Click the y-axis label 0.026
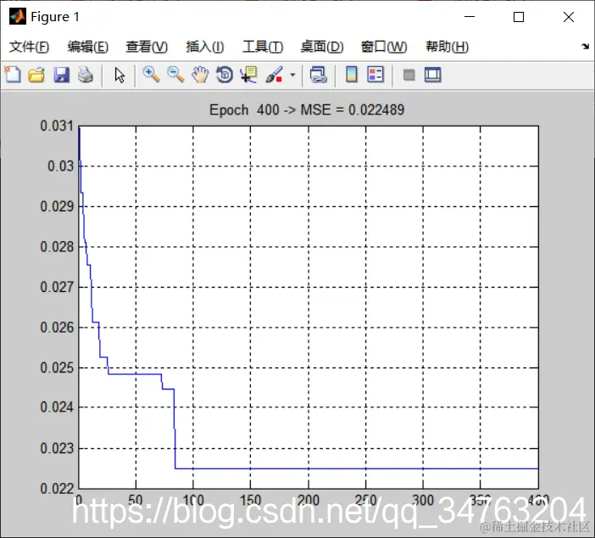This screenshot has width=595, height=538. coord(57,328)
